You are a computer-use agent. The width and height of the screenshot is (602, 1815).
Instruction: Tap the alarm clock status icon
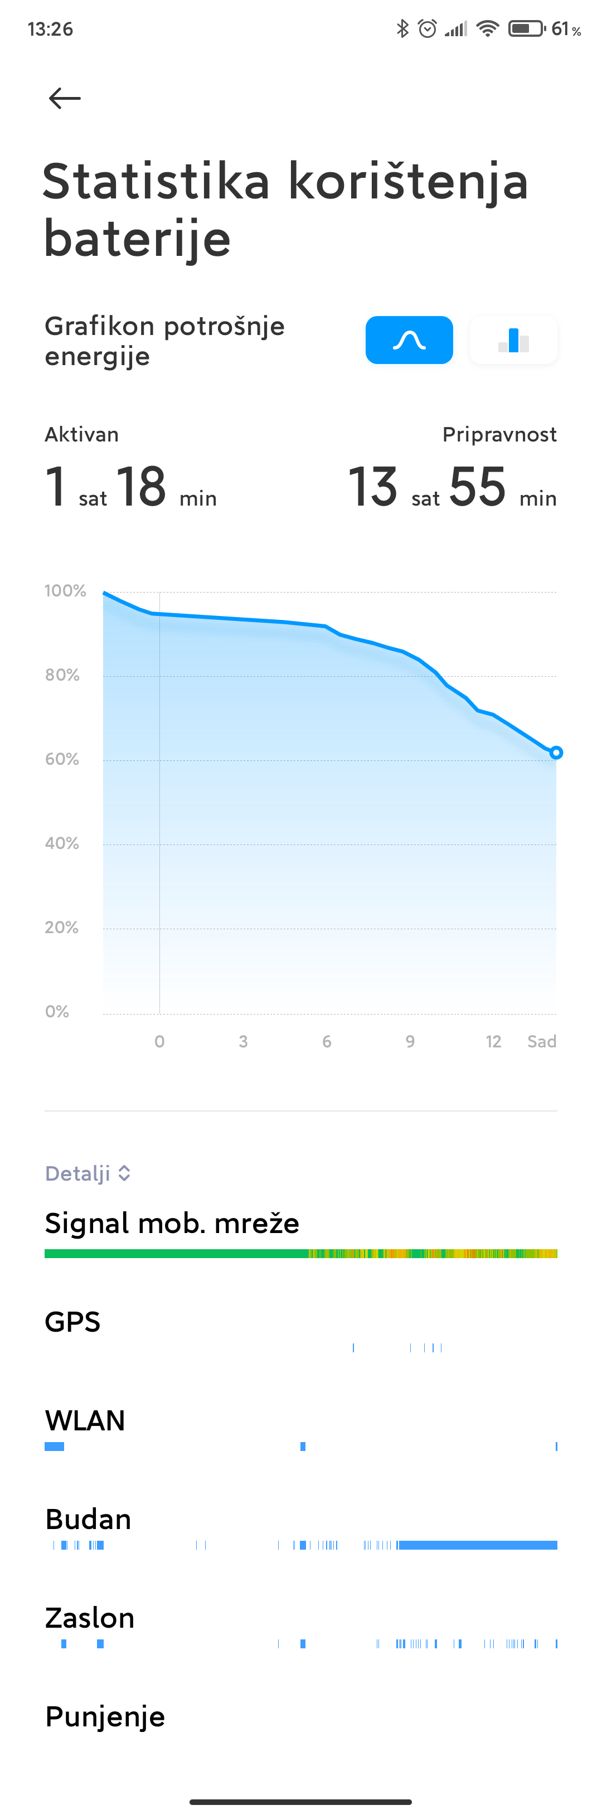click(427, 29)
